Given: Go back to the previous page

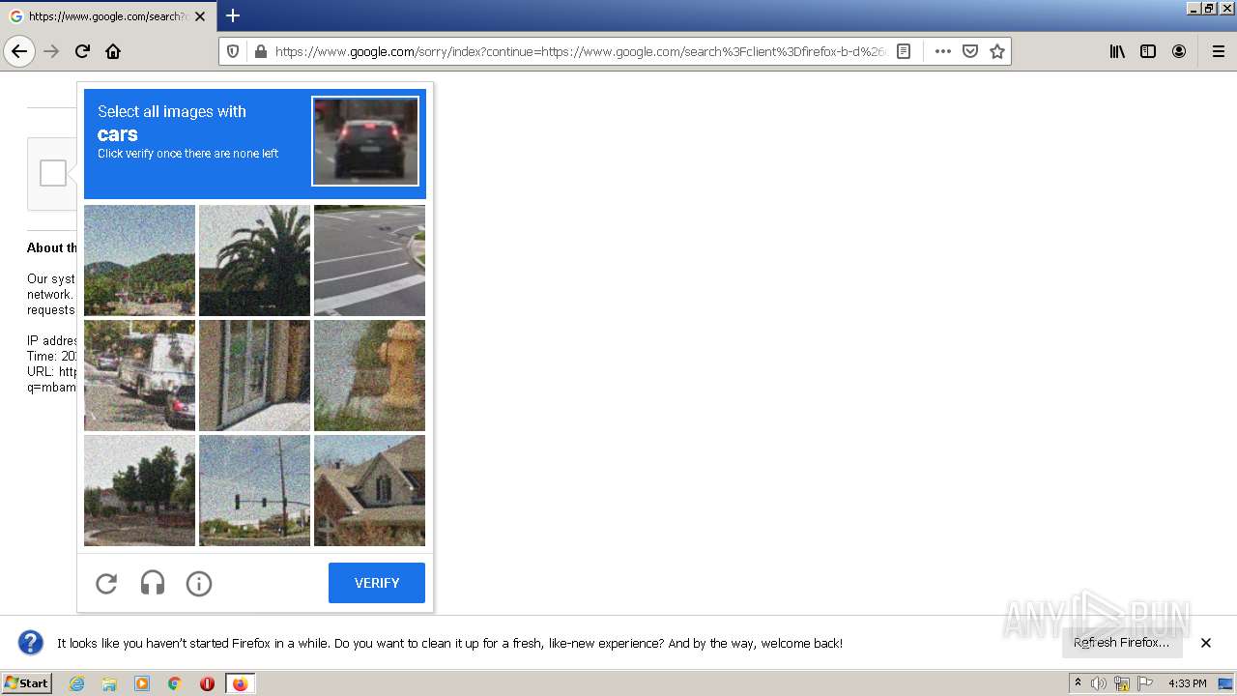Looking at the screenshot, I should pos(19,51).
